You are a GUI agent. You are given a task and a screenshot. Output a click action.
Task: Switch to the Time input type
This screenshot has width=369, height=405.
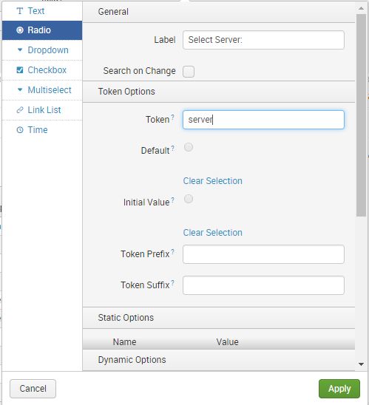pos(42,129)
